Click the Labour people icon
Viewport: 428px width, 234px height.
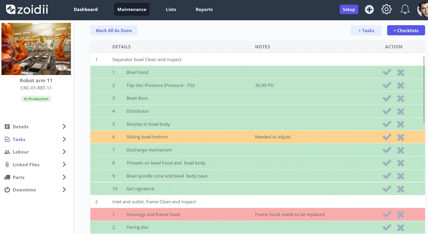click(7, 152)
